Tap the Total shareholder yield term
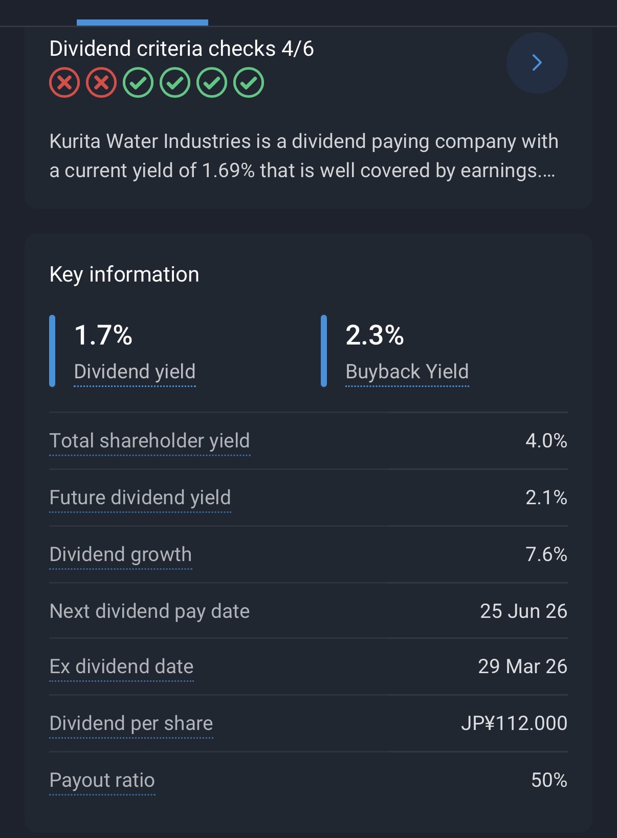The image size is (617, 838). click(x=149, y=441)
